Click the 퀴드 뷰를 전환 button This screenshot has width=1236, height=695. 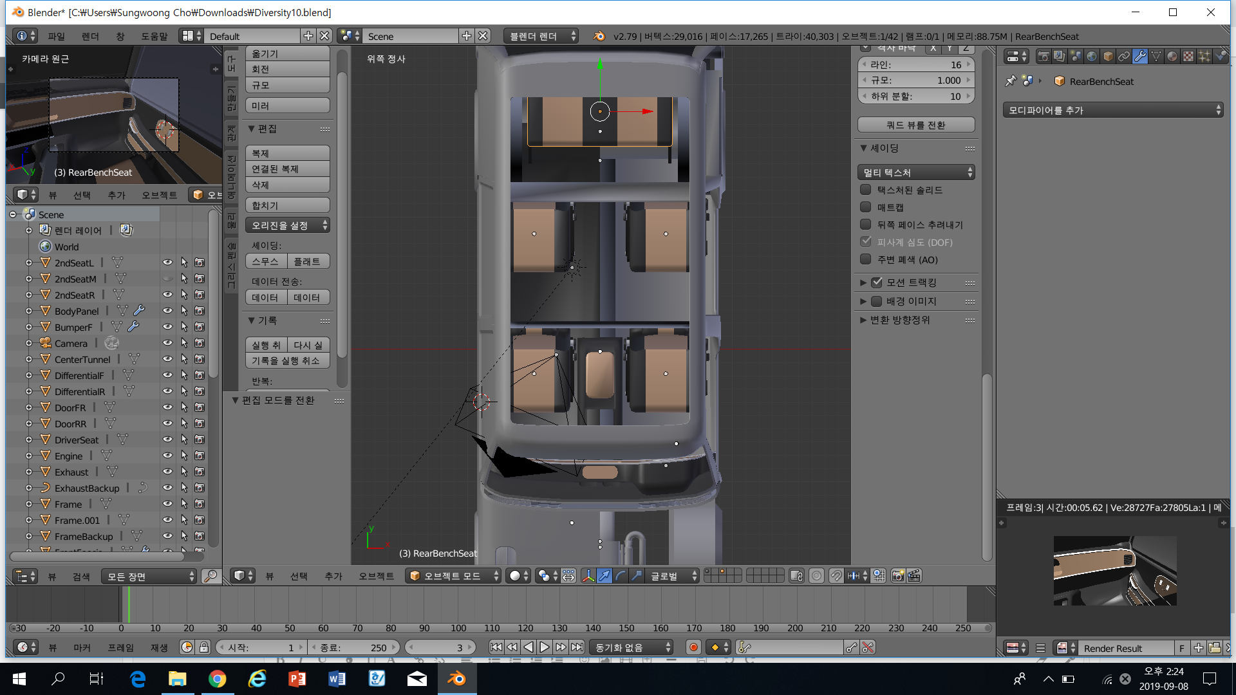pos(915,125)
